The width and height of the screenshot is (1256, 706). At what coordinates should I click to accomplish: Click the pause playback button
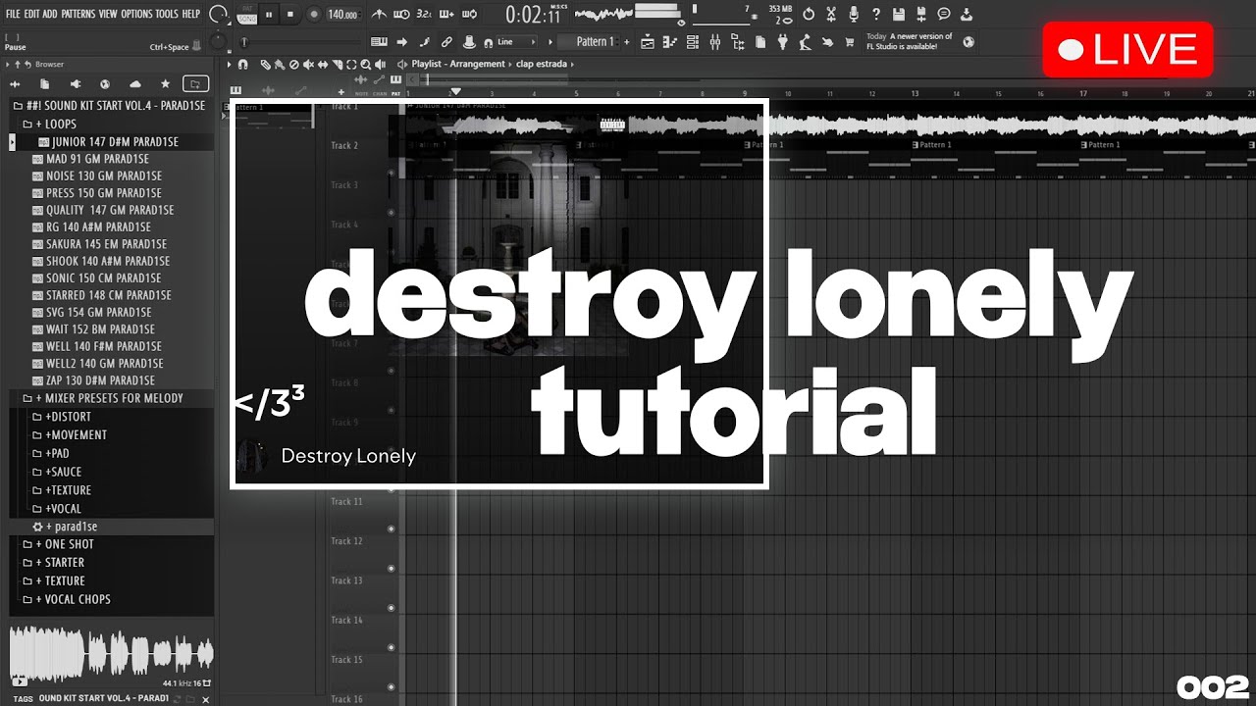pyautogui.click(x=270, y=14)
